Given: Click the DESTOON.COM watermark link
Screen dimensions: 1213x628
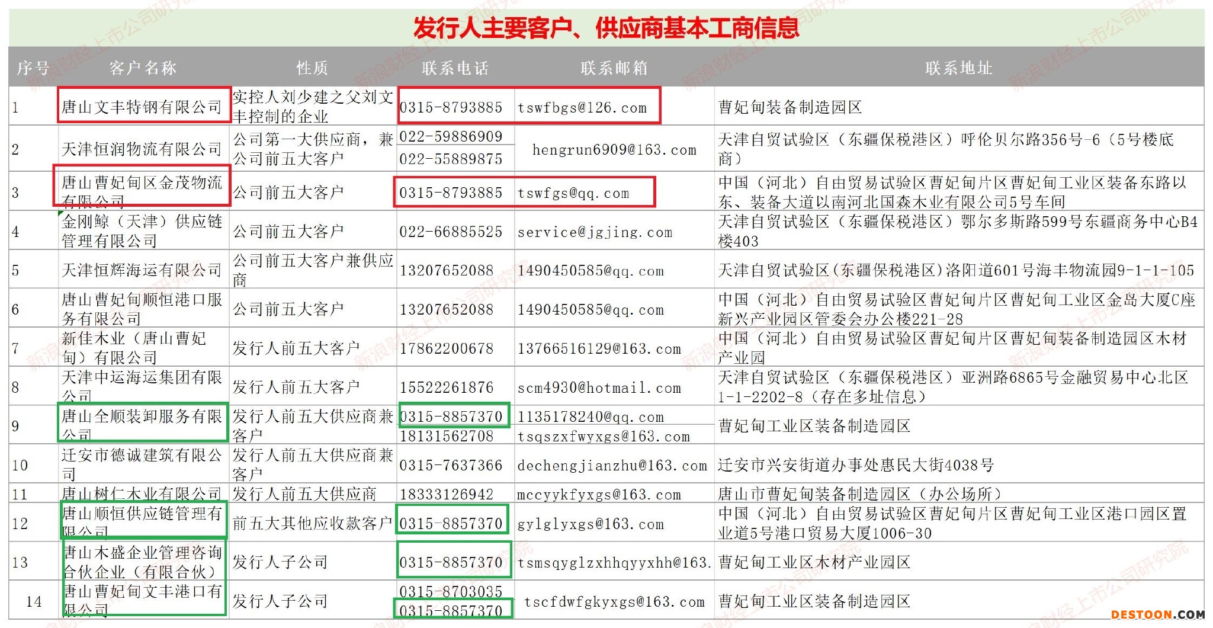Looking at the screenshot, I should 1157,614.
